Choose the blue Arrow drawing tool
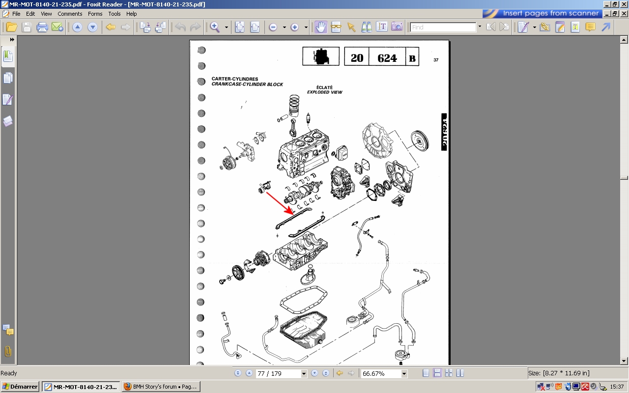629x393 pixels. point(606,27)
